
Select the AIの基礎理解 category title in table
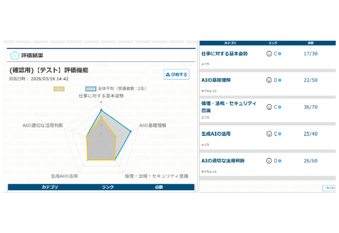216,80
